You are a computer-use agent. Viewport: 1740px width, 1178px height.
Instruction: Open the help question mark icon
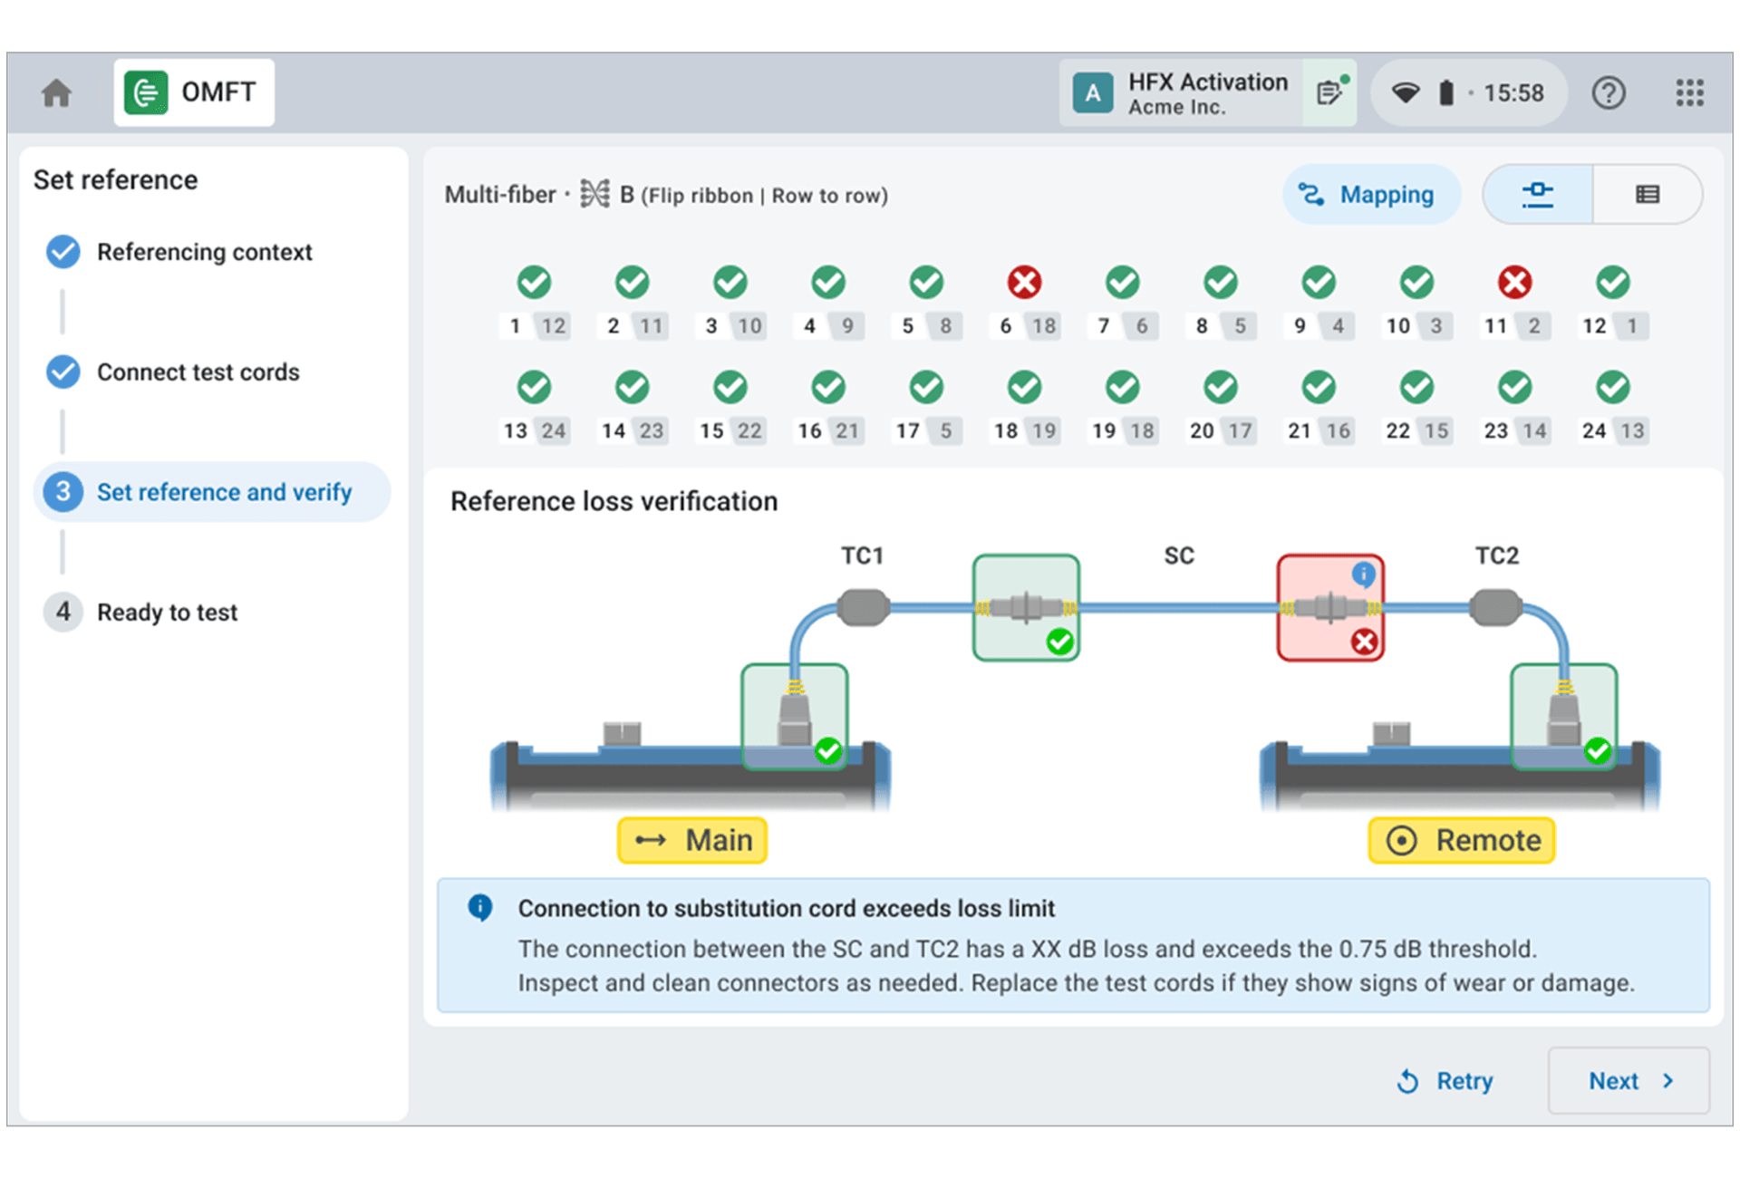point(1608,93)
